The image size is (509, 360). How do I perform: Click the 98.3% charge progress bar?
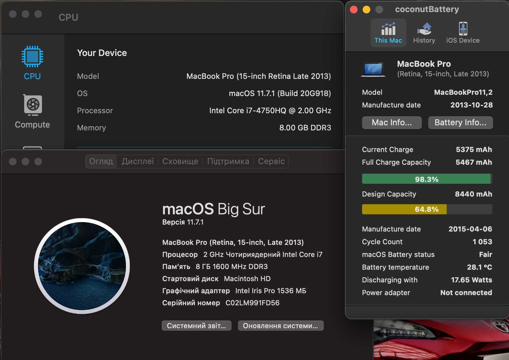tap(427, 179)
